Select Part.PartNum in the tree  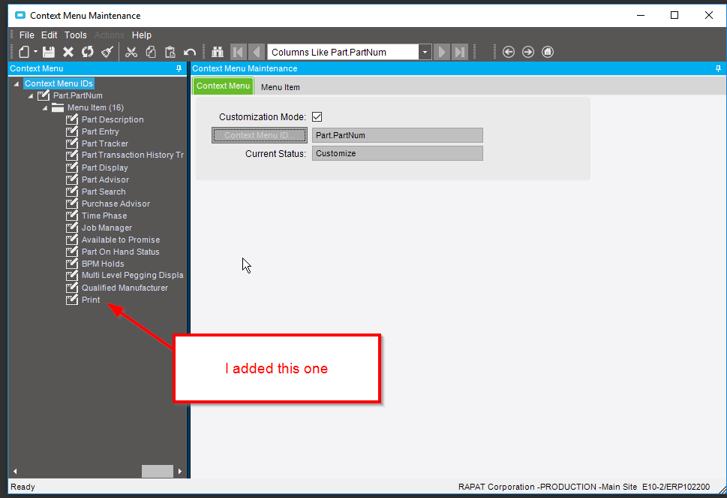pyautogui.click(x=77, y=95)
